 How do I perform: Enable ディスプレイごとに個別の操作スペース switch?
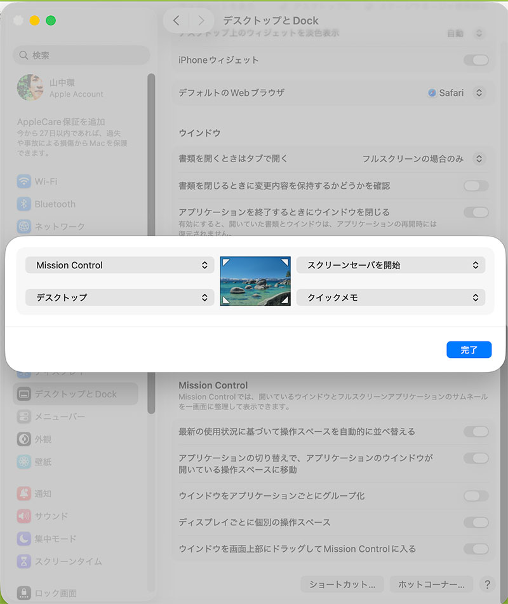[x=476, y=522]
